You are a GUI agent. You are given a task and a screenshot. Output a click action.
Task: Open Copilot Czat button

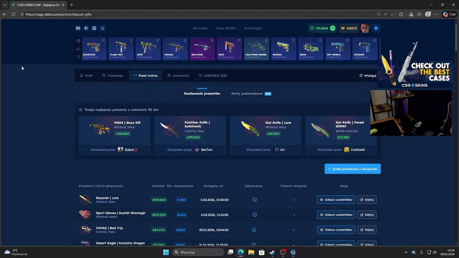click(x=449, y=14)
